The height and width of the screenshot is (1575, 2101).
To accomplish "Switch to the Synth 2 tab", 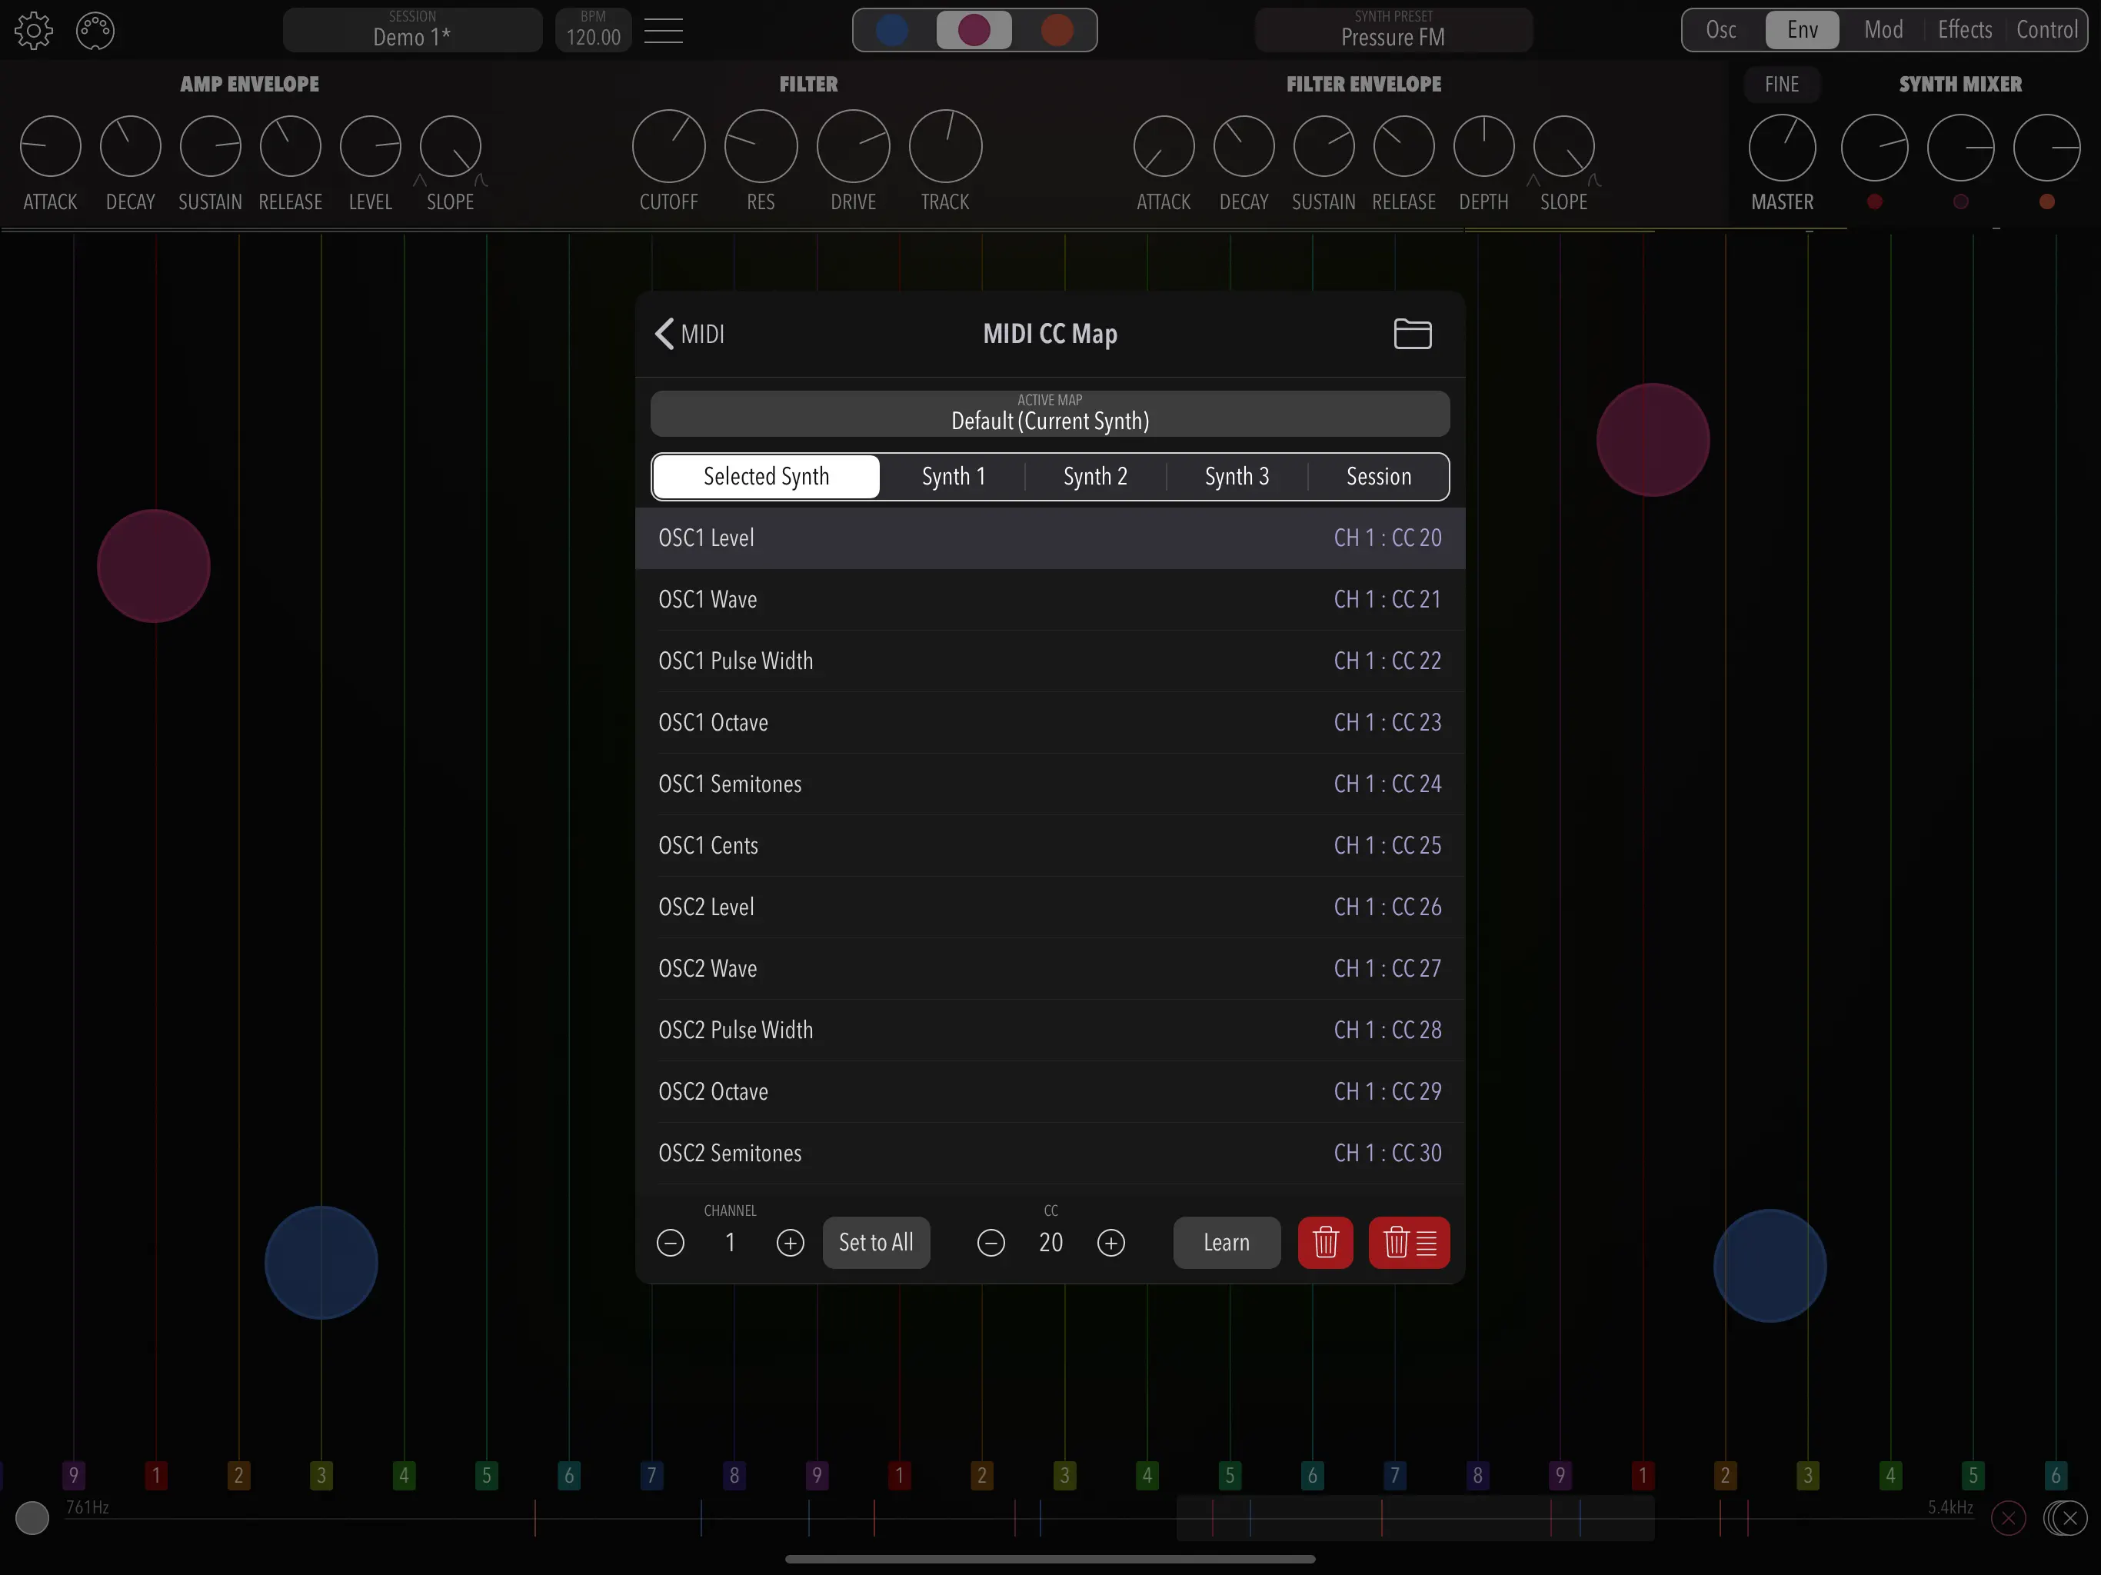I will click(x=1094, y=476).
